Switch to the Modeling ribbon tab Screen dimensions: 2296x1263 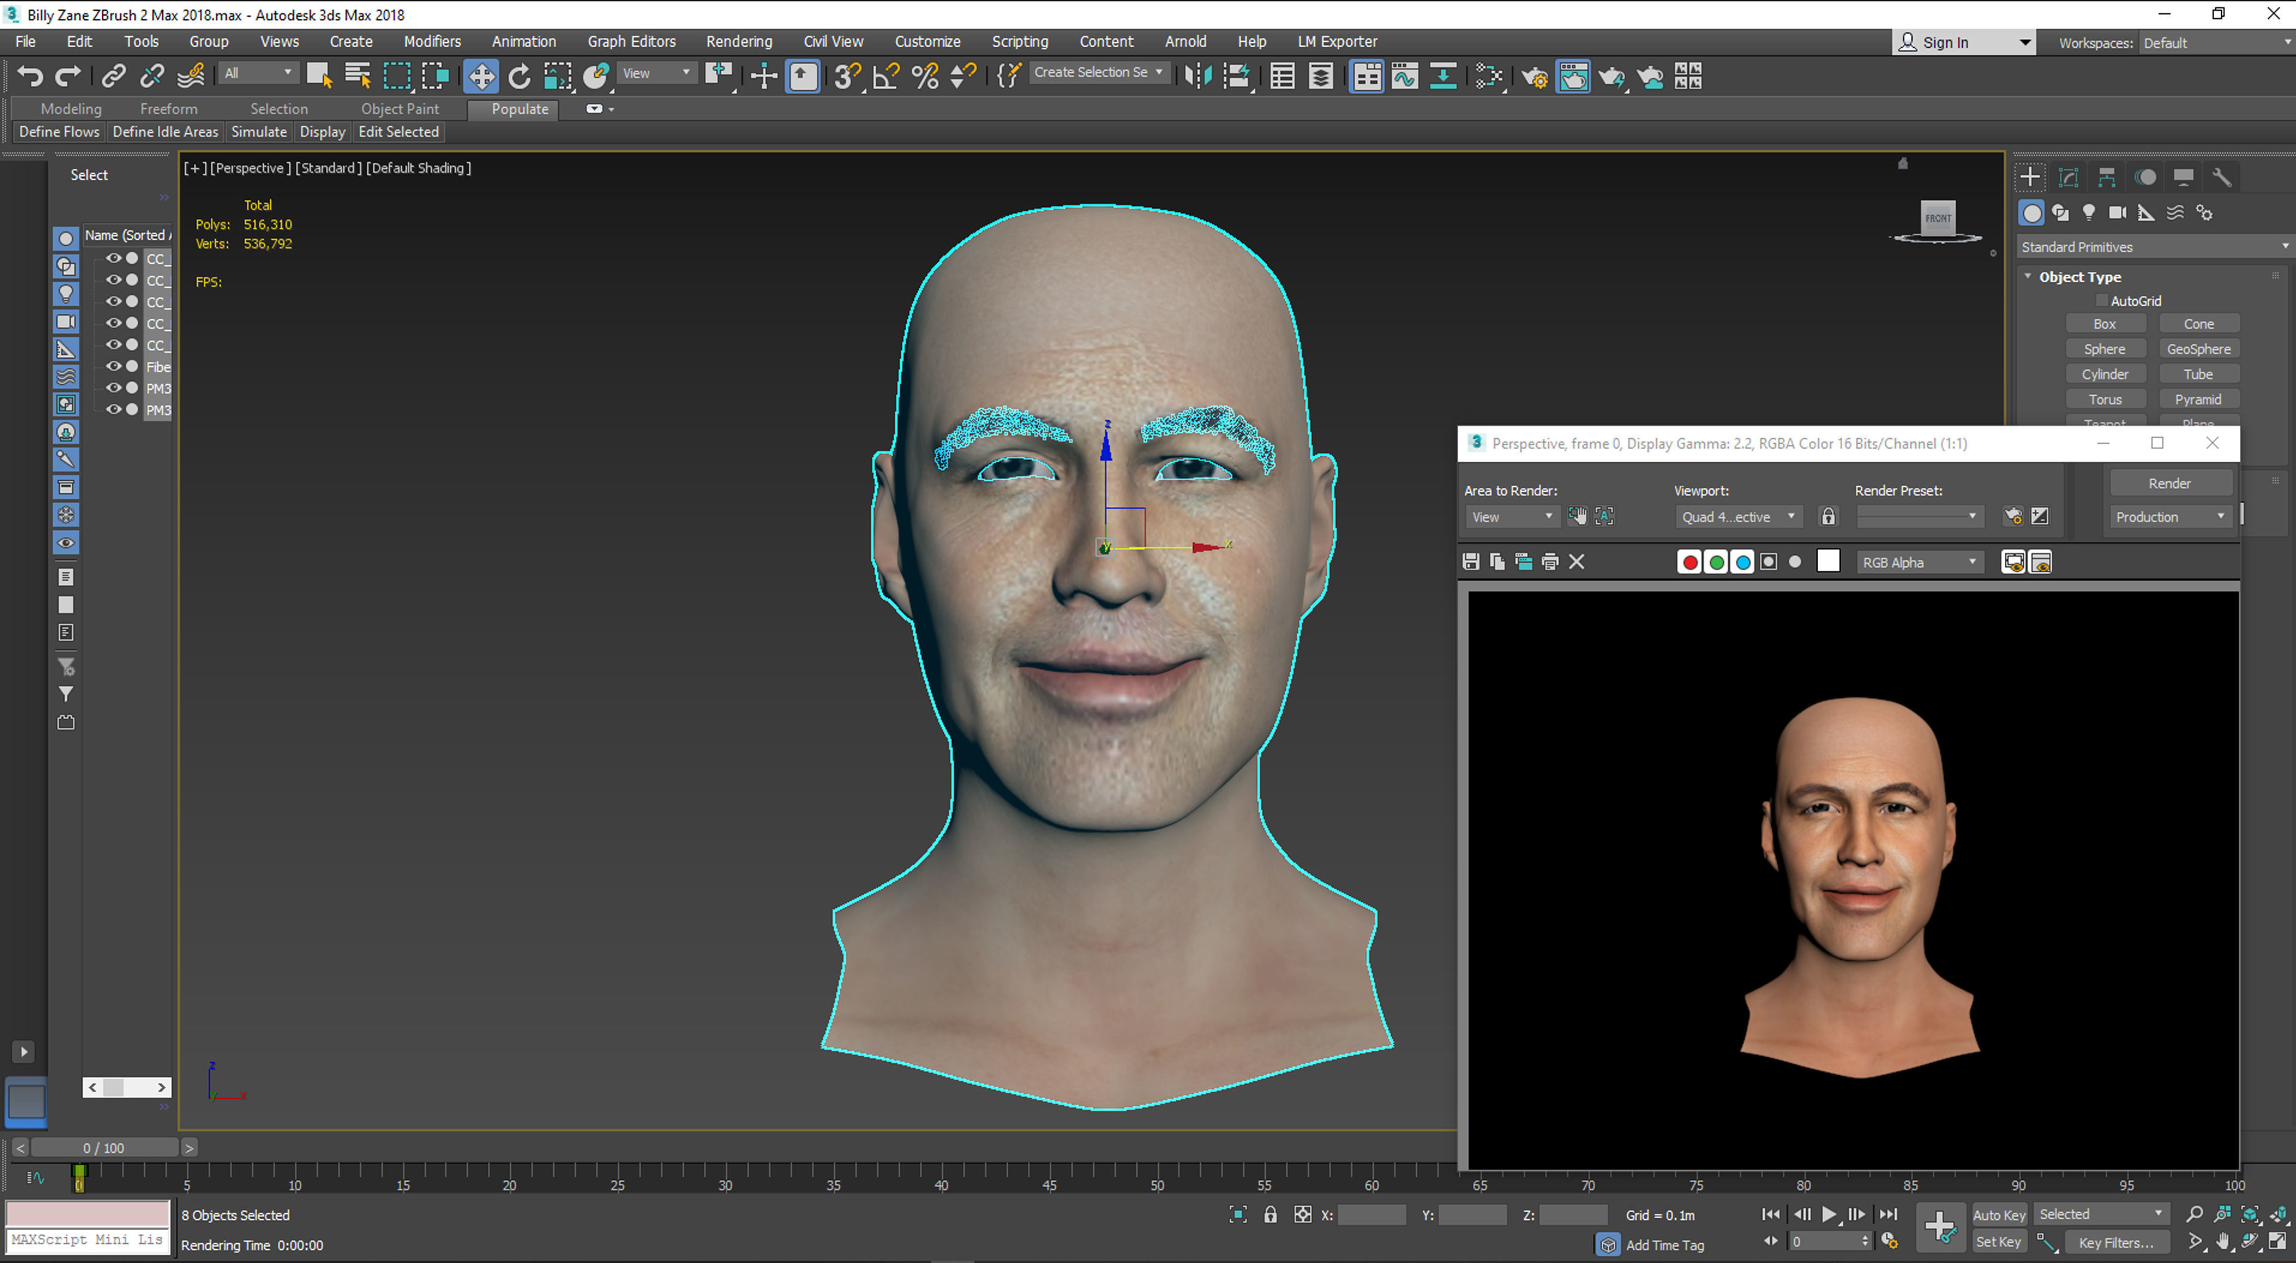[x=71, y=108]
